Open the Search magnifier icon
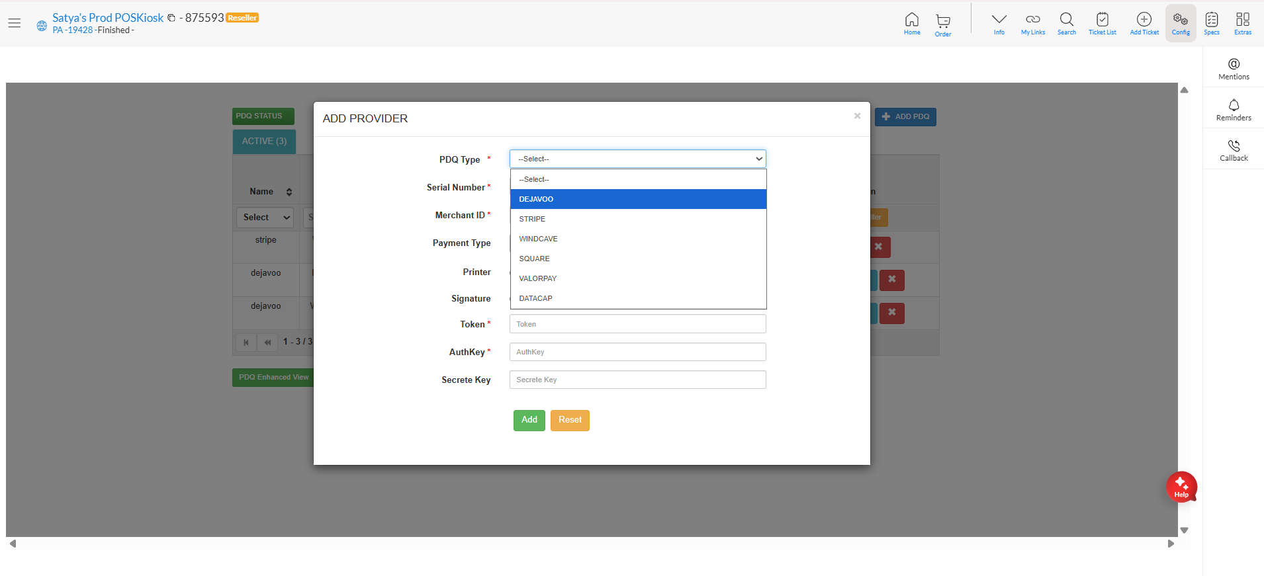 (x=1066, y=22)
